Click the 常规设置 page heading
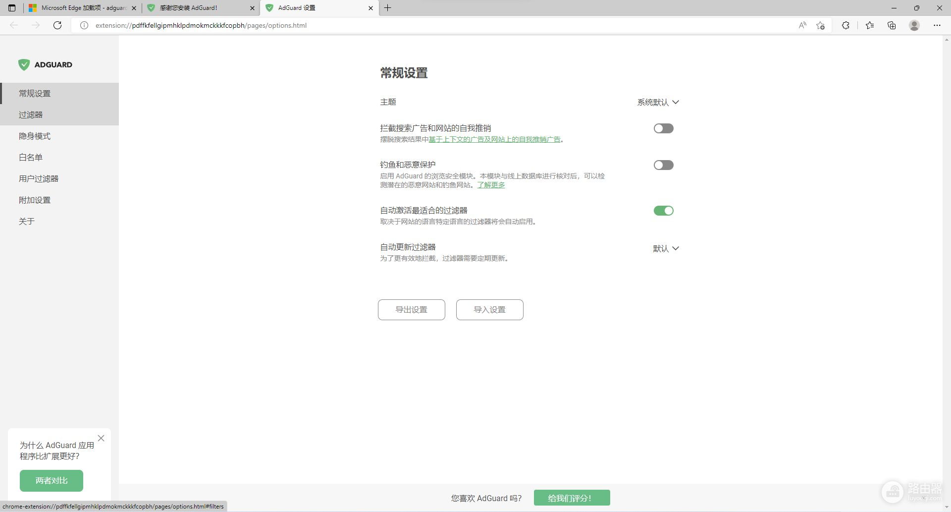This screenshot has height=512, width=951. click(x=404, y=73)
